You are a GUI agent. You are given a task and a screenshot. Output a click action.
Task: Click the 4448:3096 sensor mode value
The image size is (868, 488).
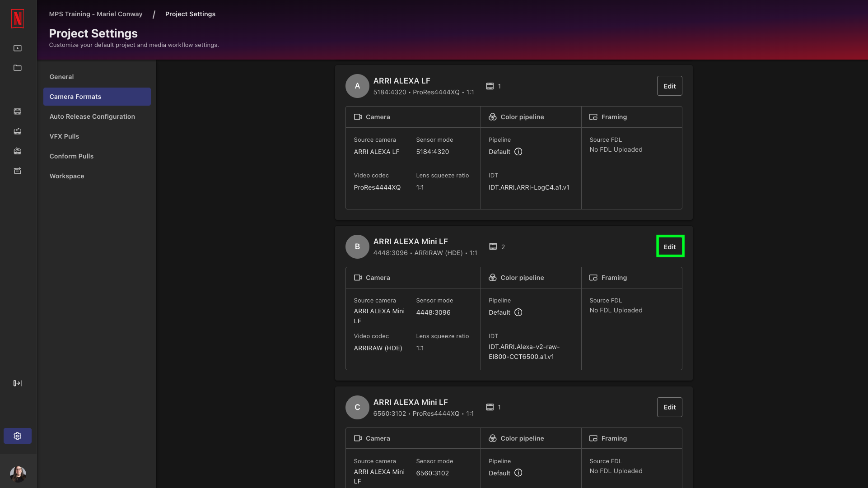coord(433,312)
